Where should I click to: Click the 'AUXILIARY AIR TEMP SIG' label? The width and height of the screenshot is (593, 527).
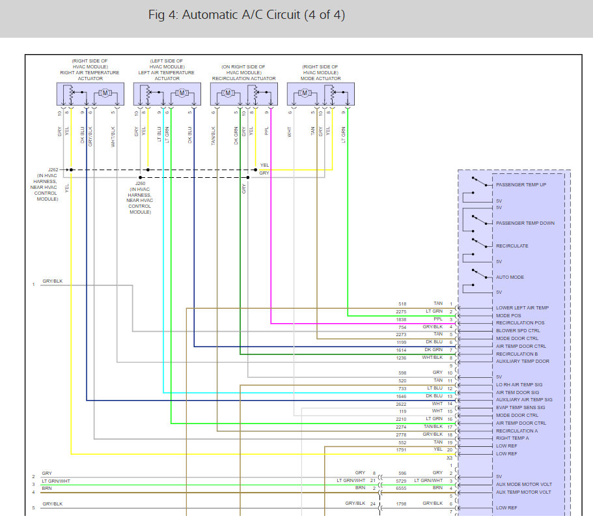(524, 400)
